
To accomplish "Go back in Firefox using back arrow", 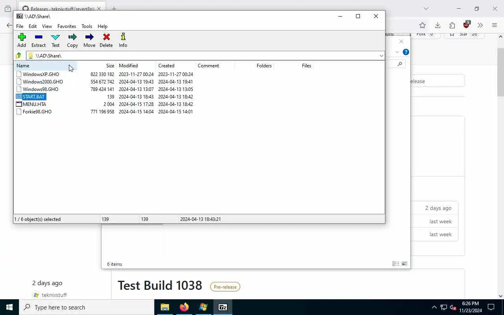I will pos(9,25).
